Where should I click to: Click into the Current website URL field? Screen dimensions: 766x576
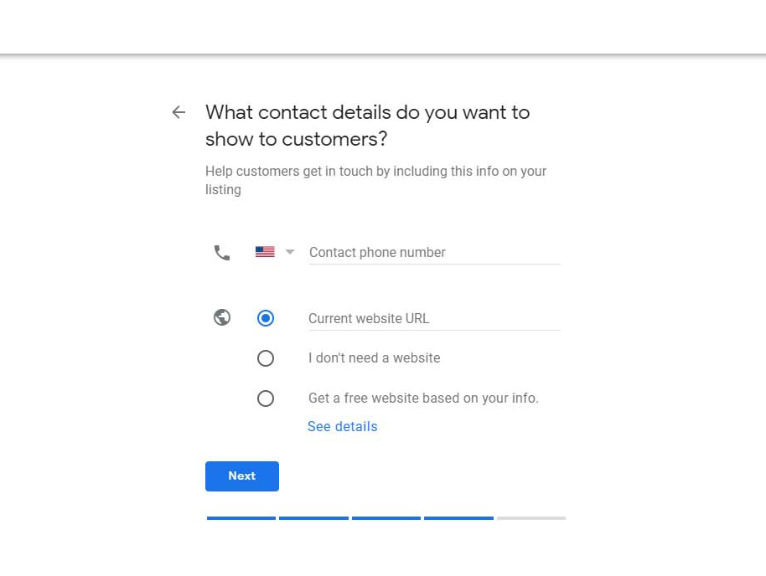click(433, 318)
